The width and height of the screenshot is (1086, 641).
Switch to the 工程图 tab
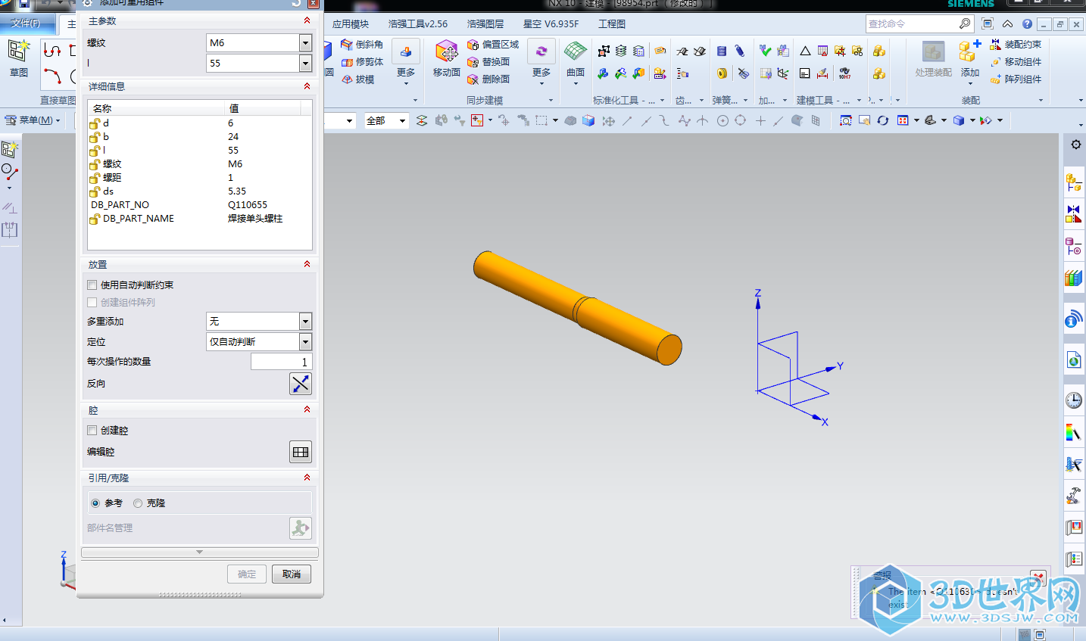[x=612, y=24]
